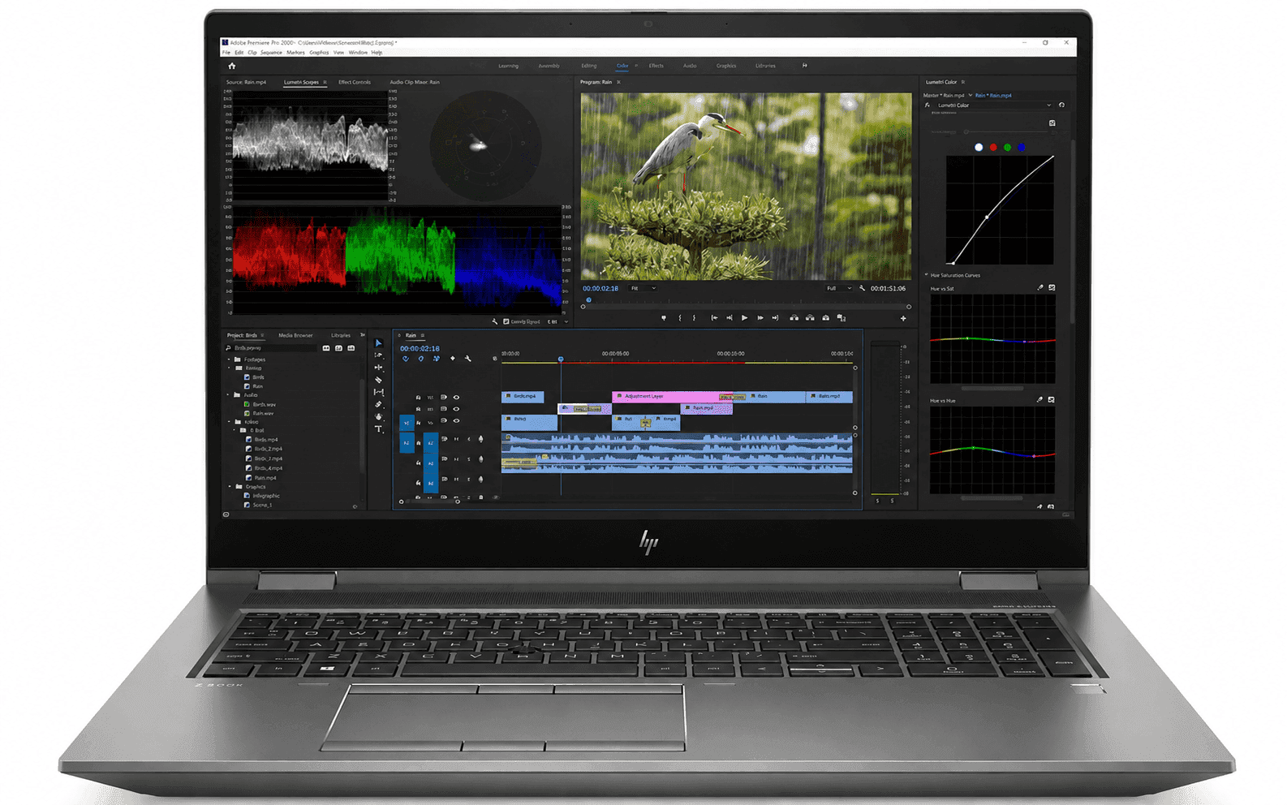Select the Pen tool in the tools panel

click(x=378, y=404)
